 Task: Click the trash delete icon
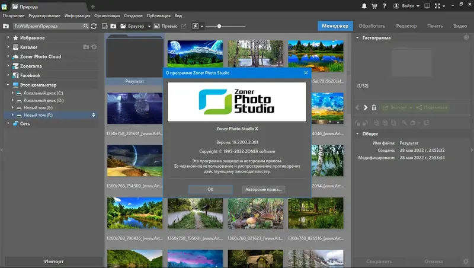(374, 107)
